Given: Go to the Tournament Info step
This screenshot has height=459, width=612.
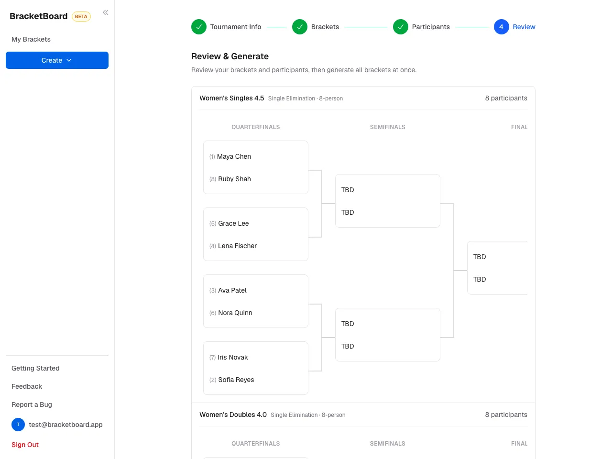Looking at the screenshot, I should (236, 27).
